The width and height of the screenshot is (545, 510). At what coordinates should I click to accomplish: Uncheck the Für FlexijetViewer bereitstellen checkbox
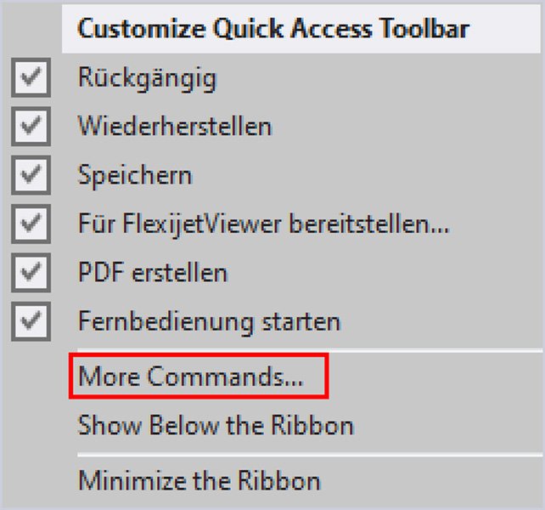click(31, 225)
